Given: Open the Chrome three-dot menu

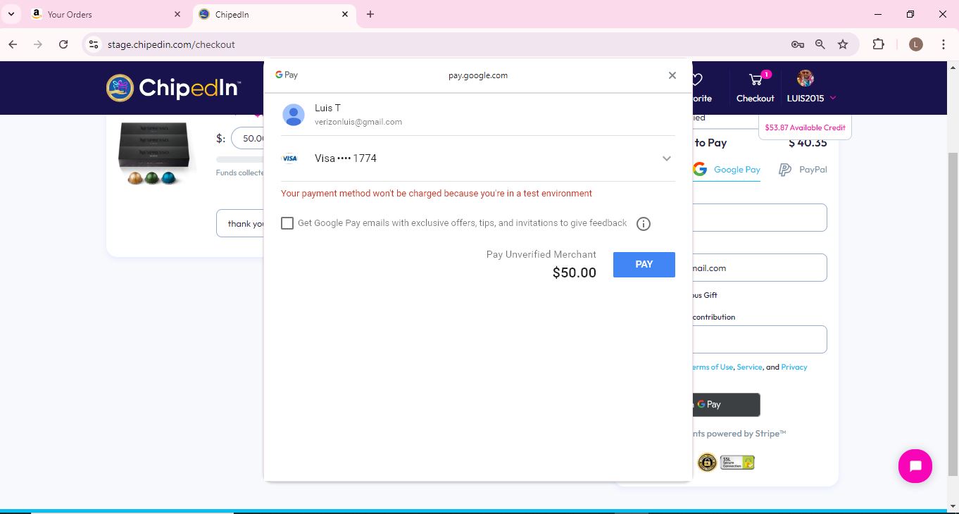Looking at the screenshot, I should pos(944,44).
